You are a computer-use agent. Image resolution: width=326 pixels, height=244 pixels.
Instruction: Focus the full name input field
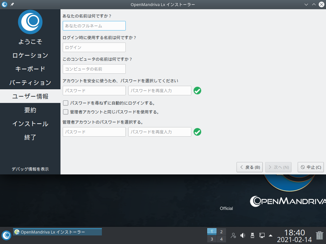coord(94,26)
